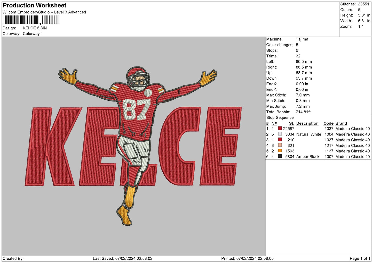Click the Stops value 6
The width and height of the screenshot is (373, 263).
coord(297,50)
